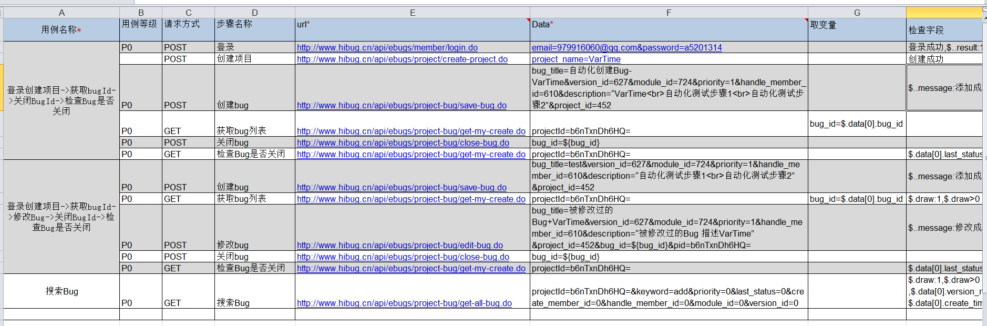Image resolution: width=987 pixels, height=326 pixels.
Task: Select column A header
Action: pyautogui.click(x=61, y=13)
